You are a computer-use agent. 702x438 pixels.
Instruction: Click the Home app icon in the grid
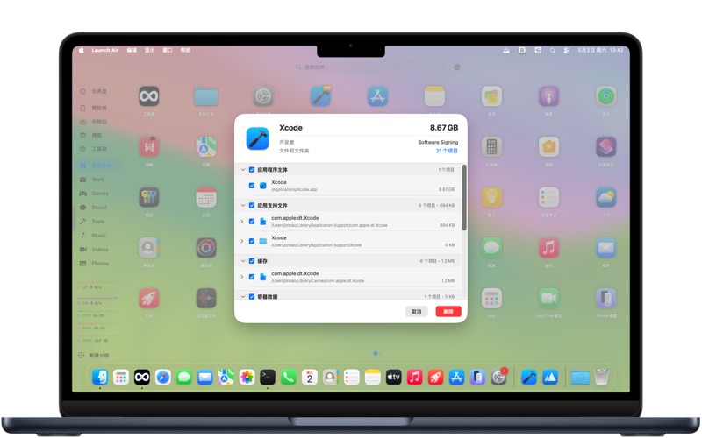(549, 146)
